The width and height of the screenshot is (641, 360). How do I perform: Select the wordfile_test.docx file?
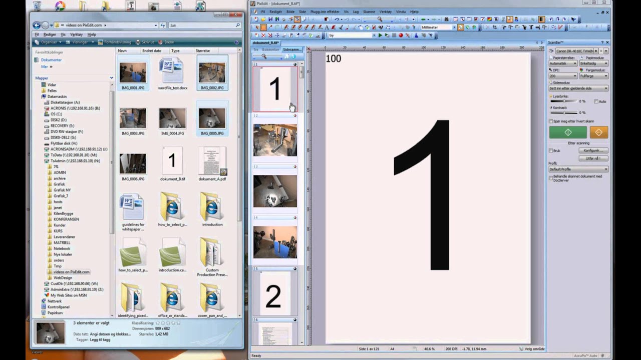[x=172, y=73]
